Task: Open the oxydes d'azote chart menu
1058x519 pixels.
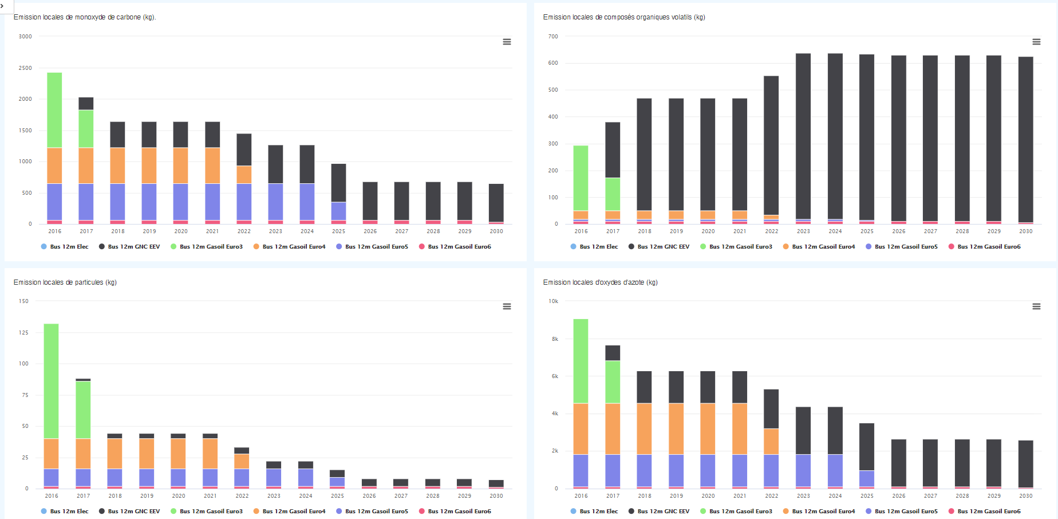Action: click(1036, 306)
